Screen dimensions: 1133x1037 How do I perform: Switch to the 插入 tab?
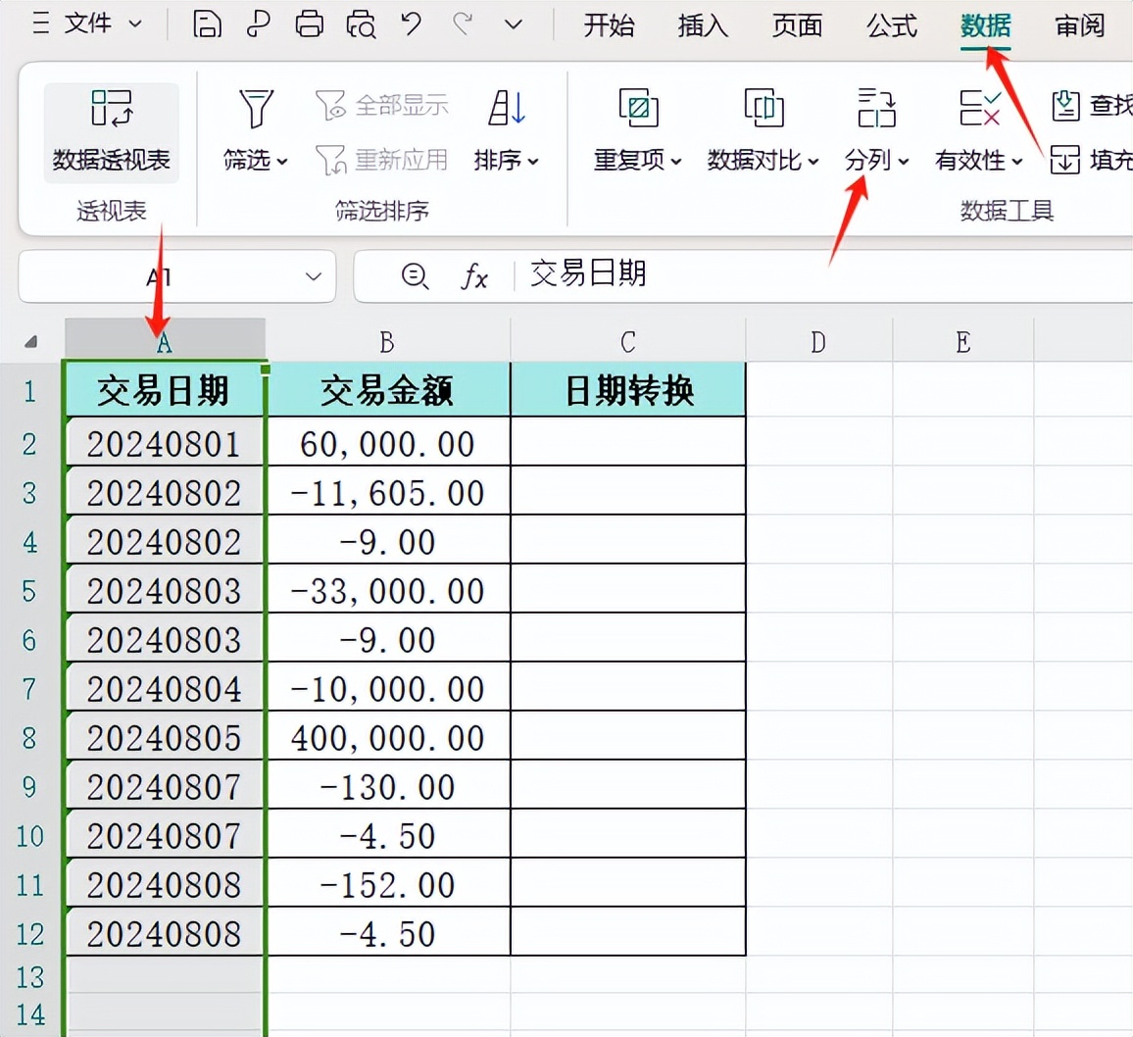[x=703, y=25]
